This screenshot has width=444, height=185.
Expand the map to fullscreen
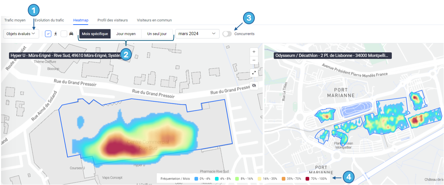[x=254, y=73]
